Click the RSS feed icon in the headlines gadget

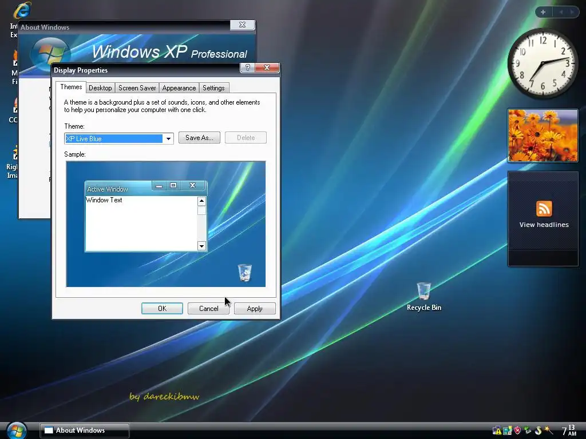(544, 209)
